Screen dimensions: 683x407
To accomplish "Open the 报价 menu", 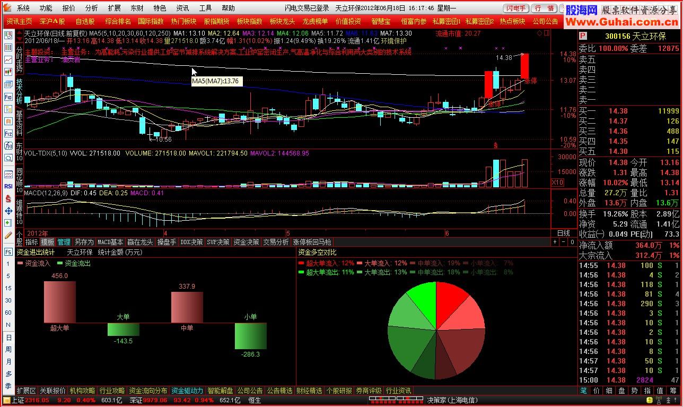I will click(x=69, y=8).
